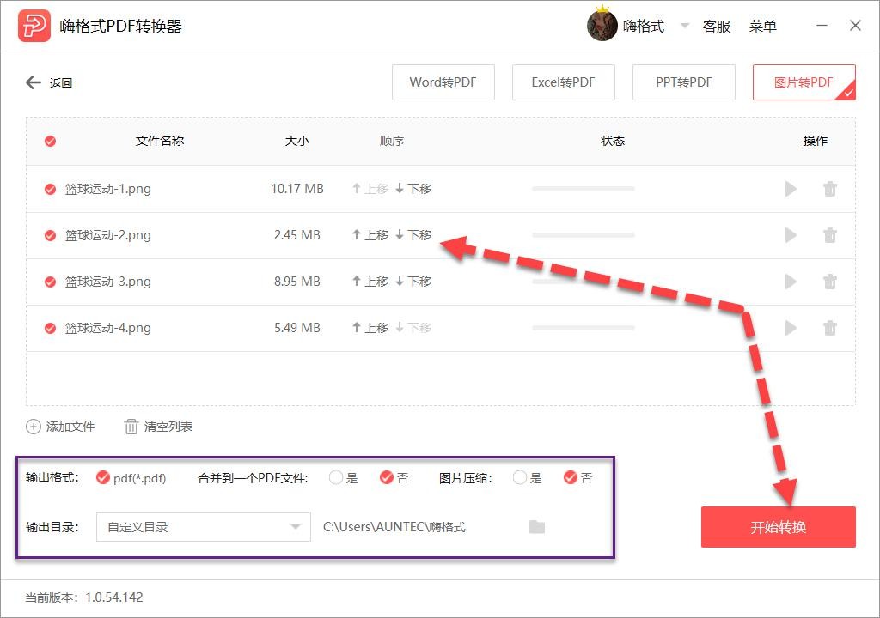Click the progress bar for 篮球运动-4.png

pos(584,328)
